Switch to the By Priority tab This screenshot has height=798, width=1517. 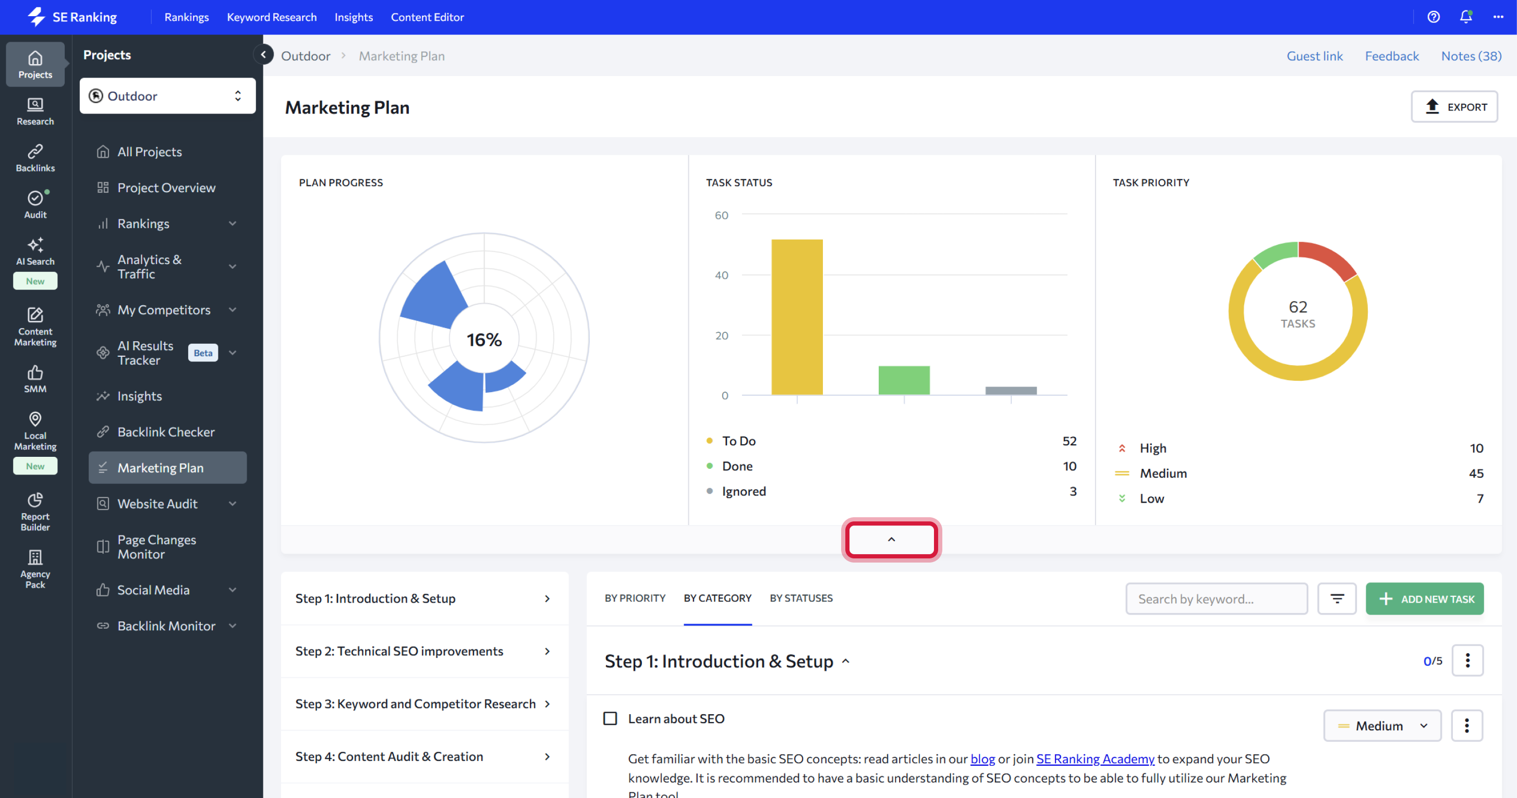click(634, 598)
